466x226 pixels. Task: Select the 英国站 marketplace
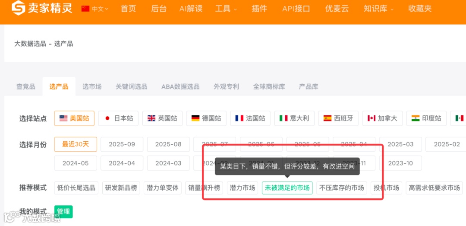(x=162, y=118)
